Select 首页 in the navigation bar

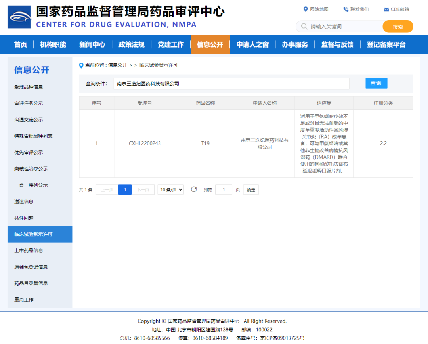[20, 44]
